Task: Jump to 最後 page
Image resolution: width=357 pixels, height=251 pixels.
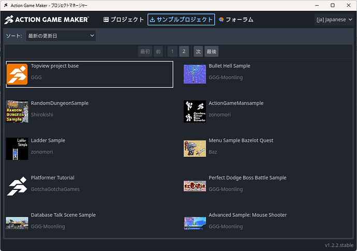Action: click(212, 51)
